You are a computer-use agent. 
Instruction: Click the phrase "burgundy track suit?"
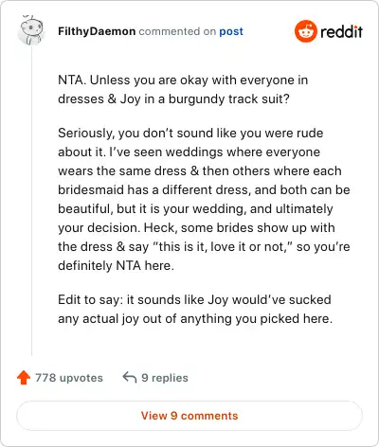228,98
